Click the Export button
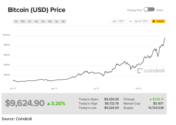176x125 pixels. coord(158,21)
